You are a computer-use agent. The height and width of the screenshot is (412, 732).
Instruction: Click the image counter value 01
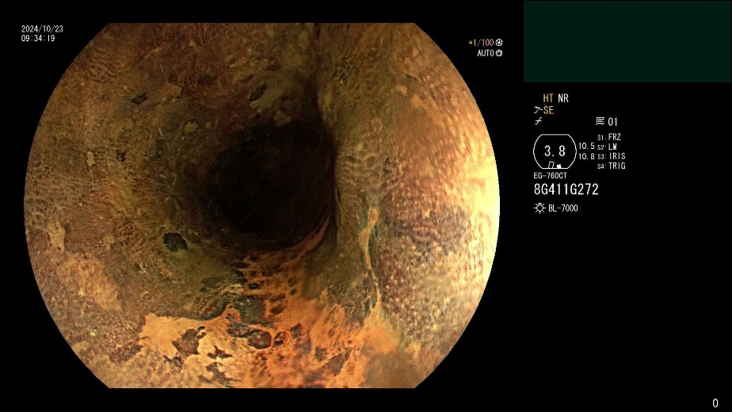coord(612,122)
